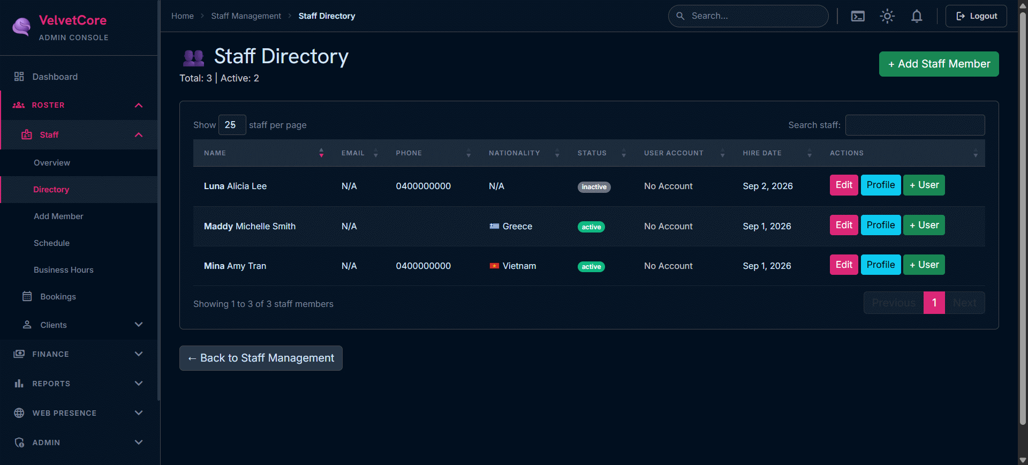Open the staff per page selector showing 25

point(232,125)
